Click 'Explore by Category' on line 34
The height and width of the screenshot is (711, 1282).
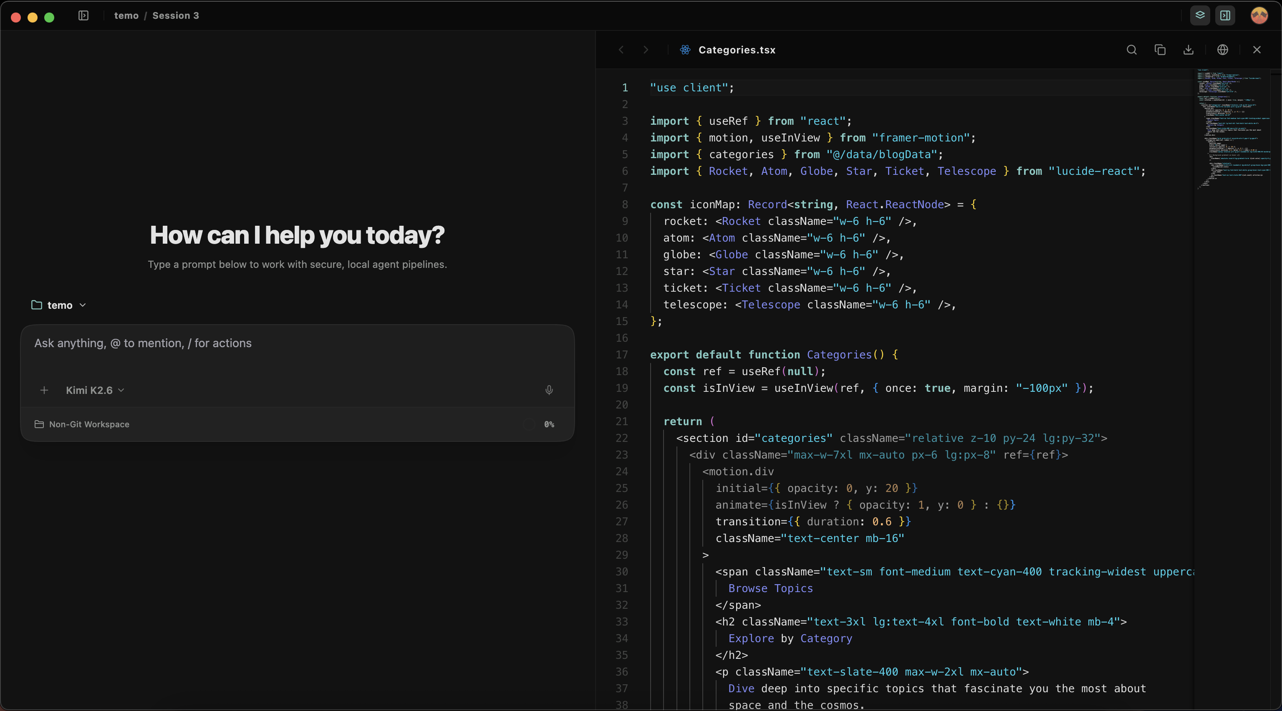(x=790, y=638)
